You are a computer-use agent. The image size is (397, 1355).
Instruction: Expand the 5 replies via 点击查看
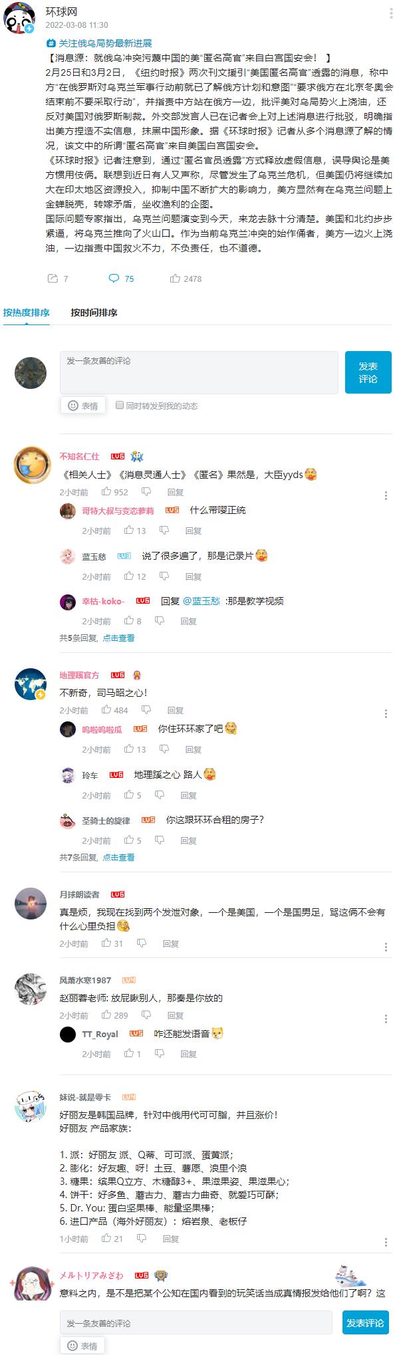(118, 638)
